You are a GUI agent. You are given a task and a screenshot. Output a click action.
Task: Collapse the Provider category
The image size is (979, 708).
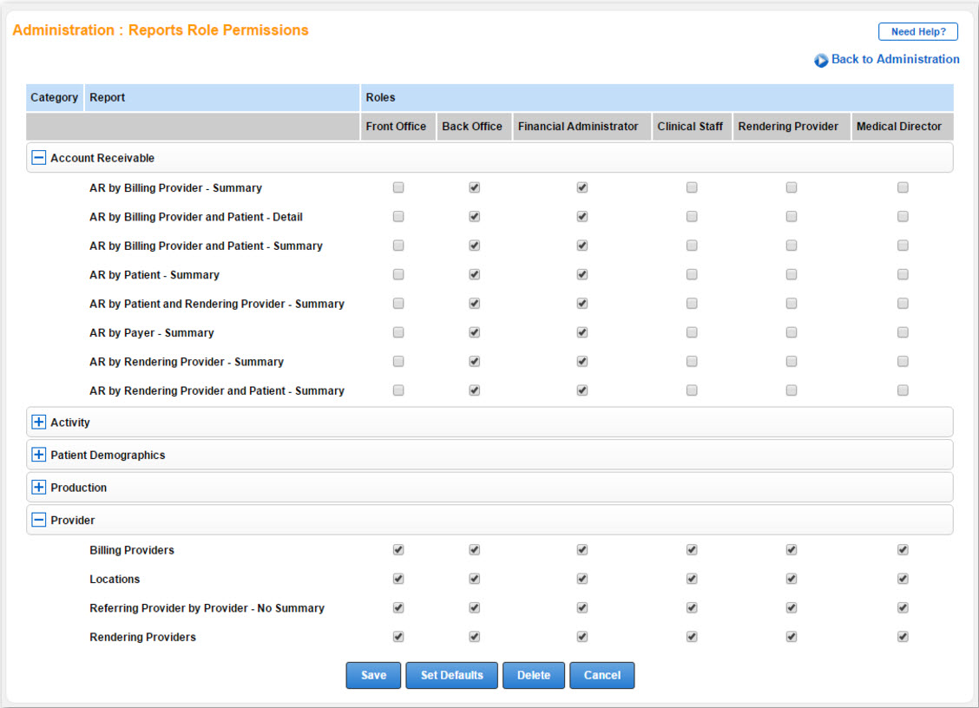pyautogui.click(x=38, y=521)
